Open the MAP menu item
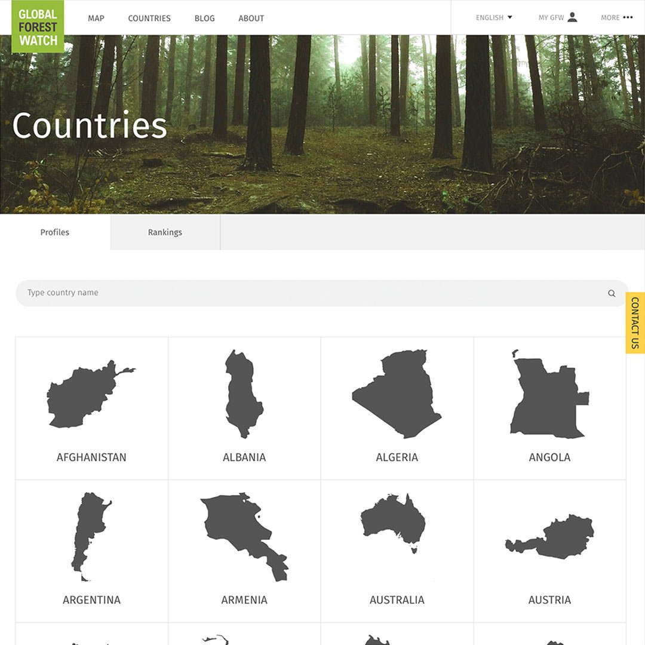 pyautogui.click(x=96, y=18)
